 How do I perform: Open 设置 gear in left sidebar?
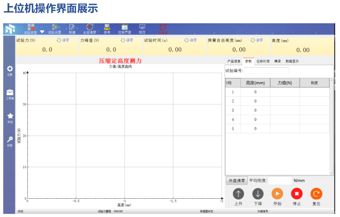10,70
